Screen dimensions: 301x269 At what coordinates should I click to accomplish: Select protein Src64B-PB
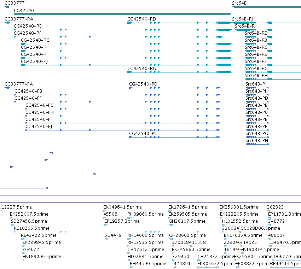click(x=256, y=106)
